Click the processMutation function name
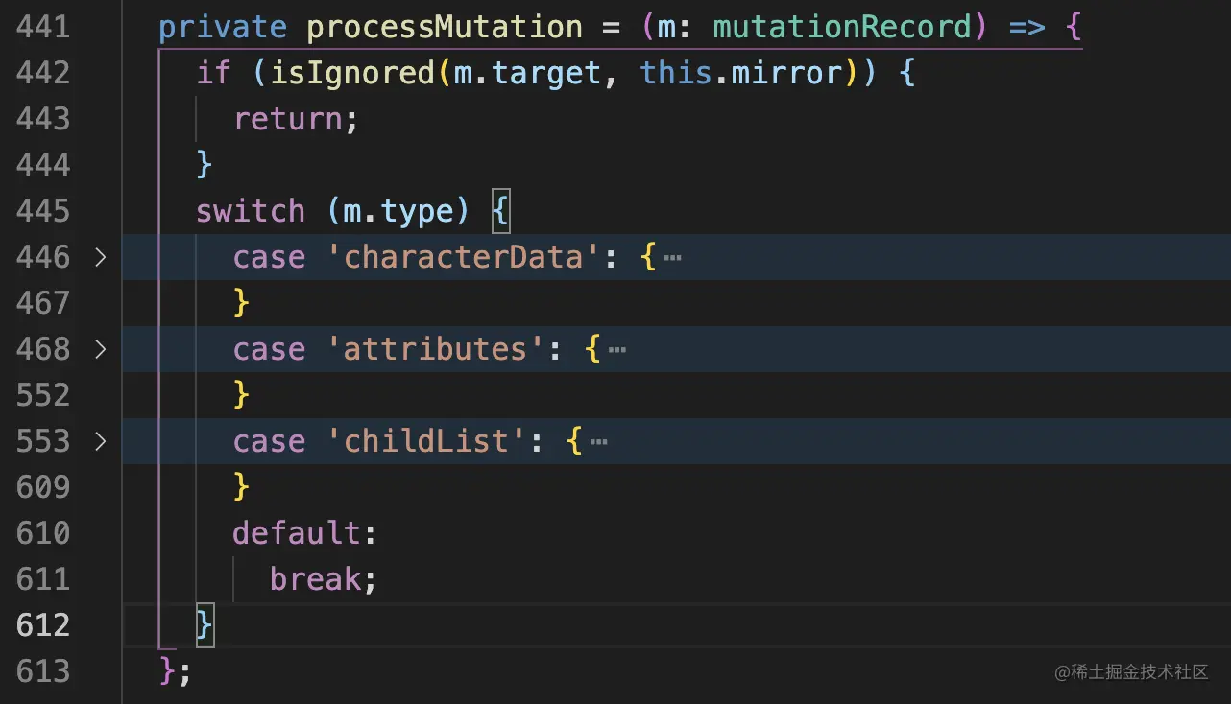The height and width of the screenshot is (704, 1231). [444, 27]
